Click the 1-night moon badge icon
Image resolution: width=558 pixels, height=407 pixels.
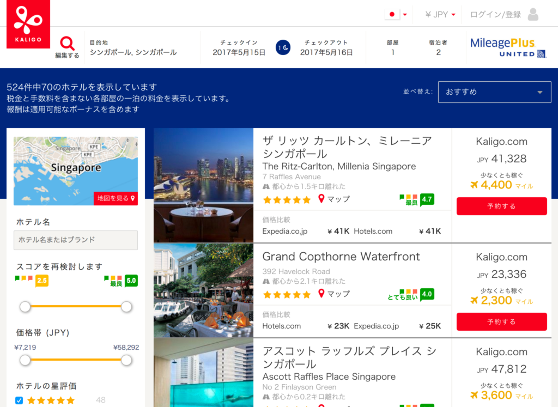283,47
